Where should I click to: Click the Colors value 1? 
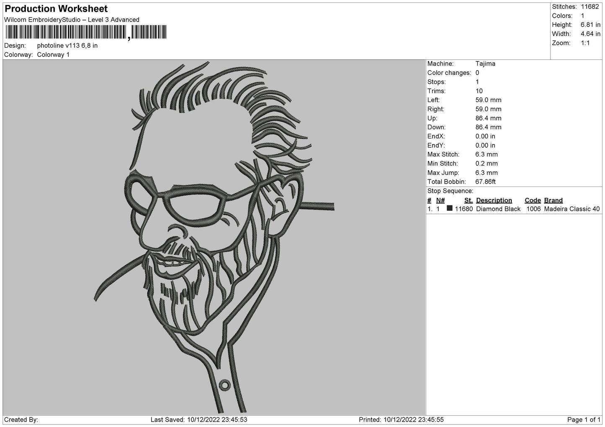582,16
